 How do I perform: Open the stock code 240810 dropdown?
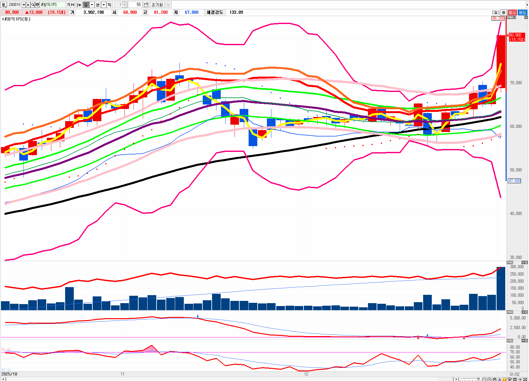(24, 5)
